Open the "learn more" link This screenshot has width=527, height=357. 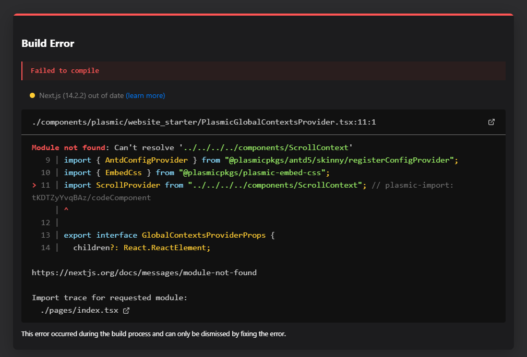click(x=146, y=95)
